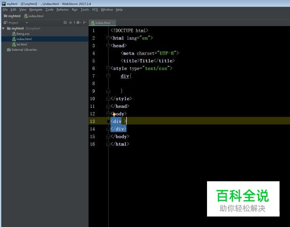The width and height of the screenshot is (290, 227).
Task: Click the myhtml folder icon in tree
Action: [x=9, y=29]
